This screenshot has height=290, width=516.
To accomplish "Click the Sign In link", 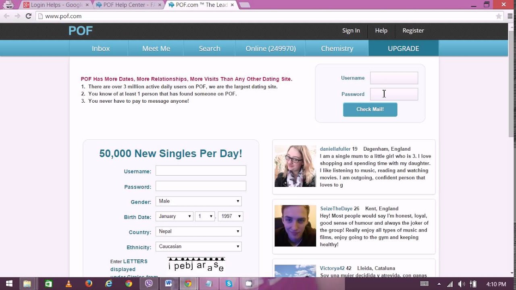I will coord(351,31).
